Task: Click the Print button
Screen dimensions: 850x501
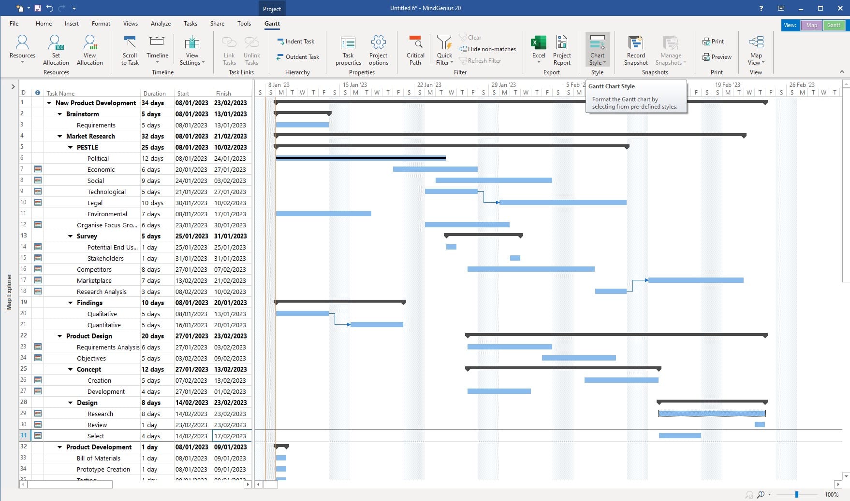Action: point(713,42)
